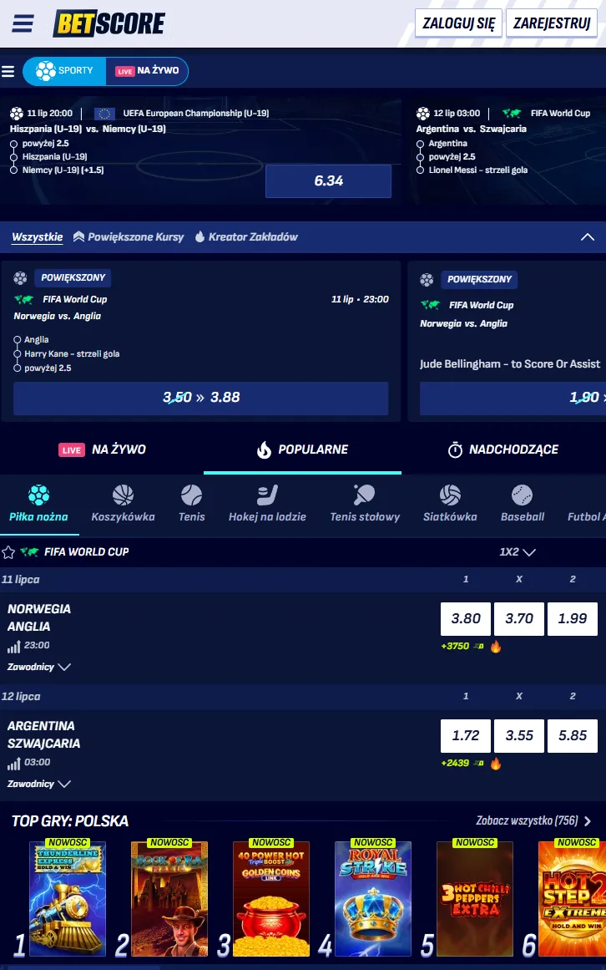Select Kreator Zakładów filter
The width and height of the screenshot is (606, 970).
246,237
